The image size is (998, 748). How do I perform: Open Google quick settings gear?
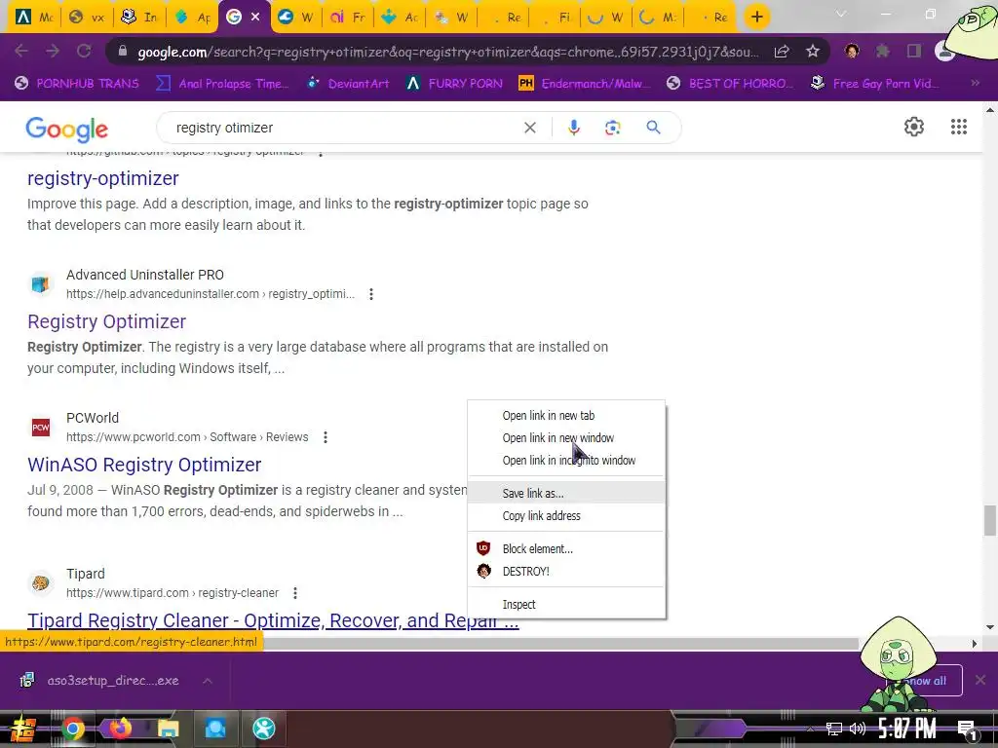point(914,127)
